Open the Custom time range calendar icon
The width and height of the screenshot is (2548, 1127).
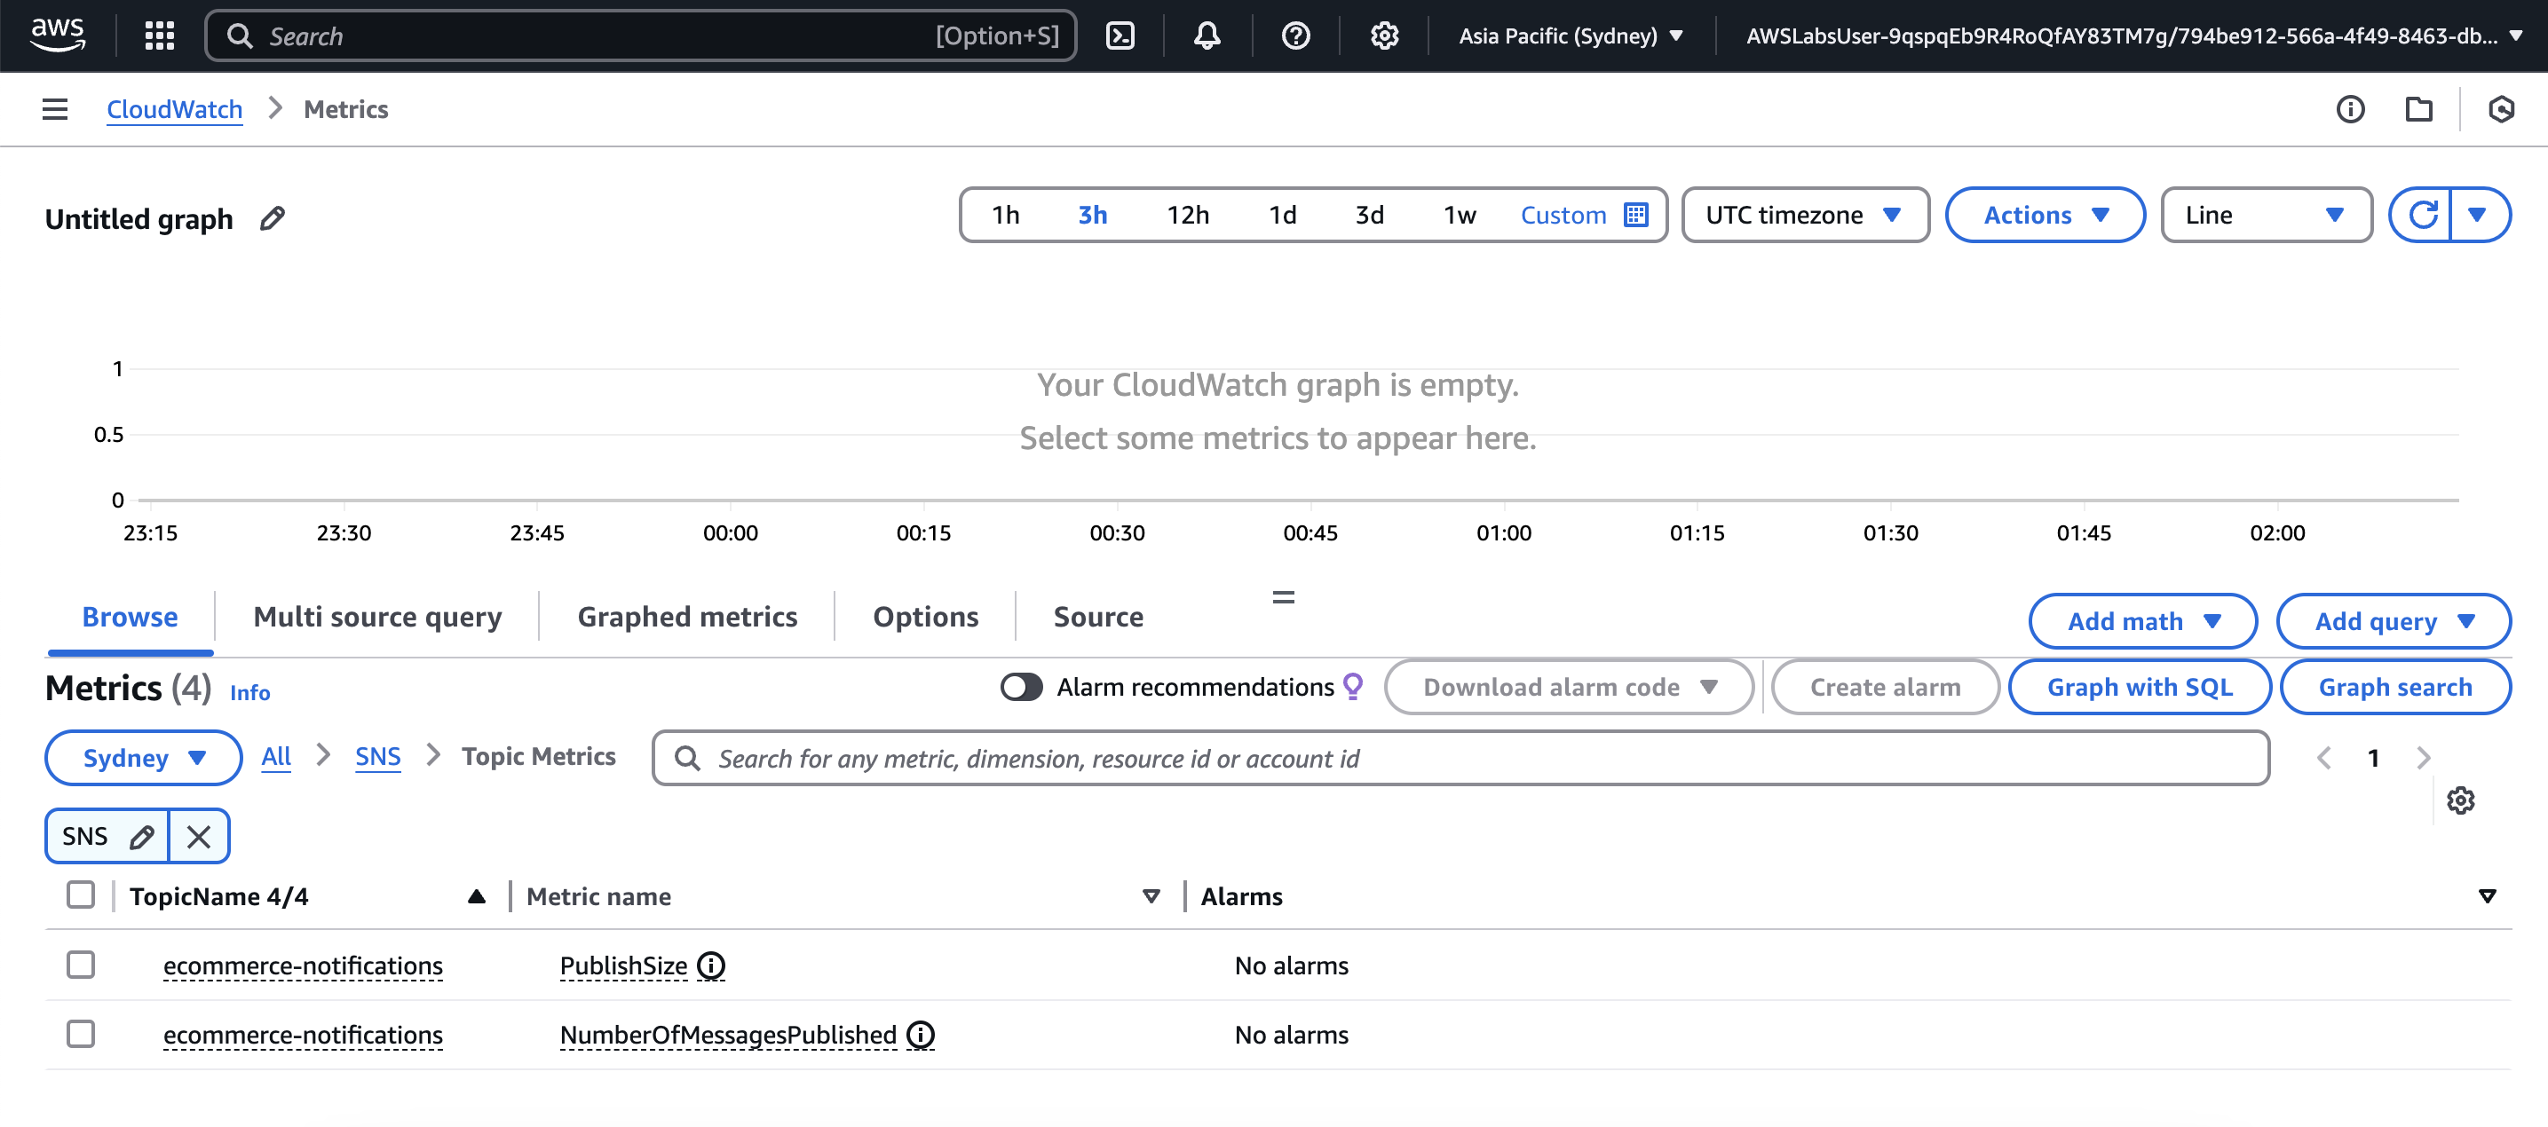[1636, 215]
